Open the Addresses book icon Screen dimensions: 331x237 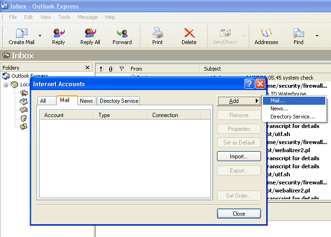(x=266, y=33)
